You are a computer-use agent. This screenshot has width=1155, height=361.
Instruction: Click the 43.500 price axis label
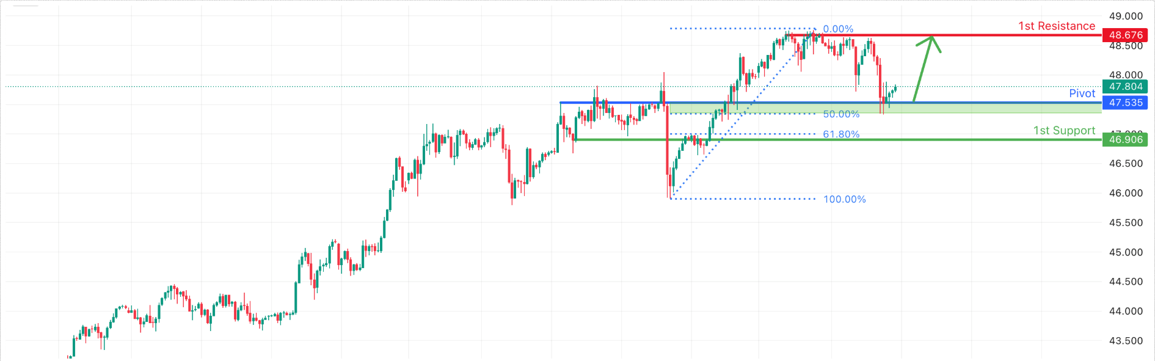1126,341
